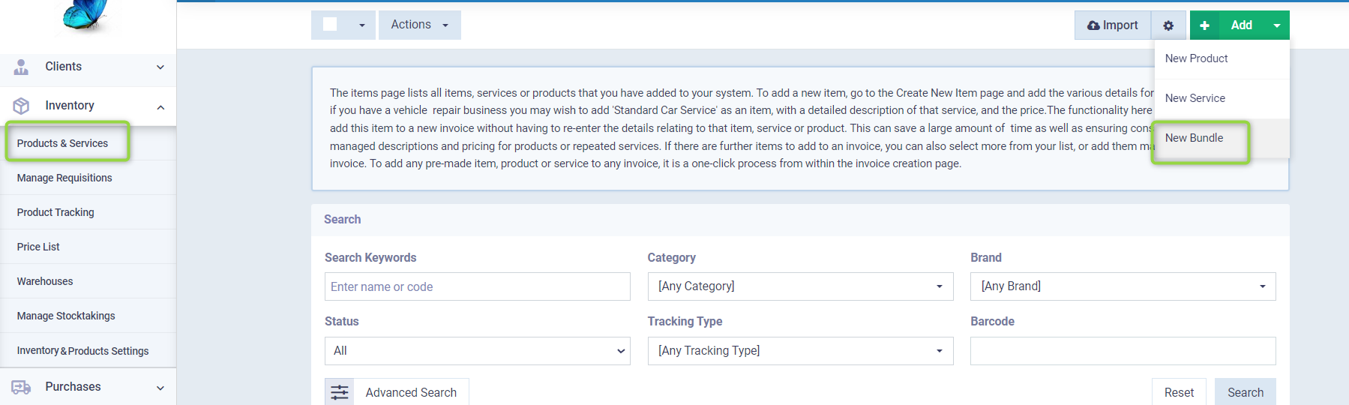Click the Purchases truck icon in sidebar
Viewport: 1349px width, 405px height.
[x=21, y=387]
